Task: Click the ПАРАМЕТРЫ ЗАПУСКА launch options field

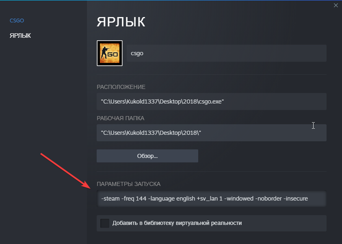Action: (211, 199)
